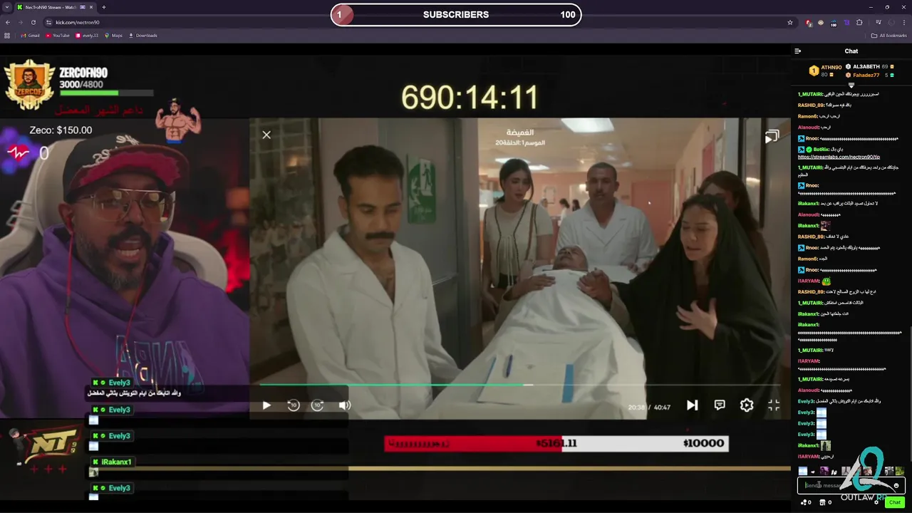
Task: Open the Maps bookmark
Action: coord(113,36)
